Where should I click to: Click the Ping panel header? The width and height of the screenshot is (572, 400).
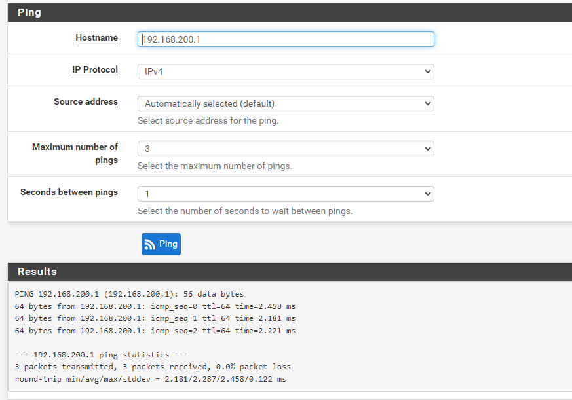(29, 12)
